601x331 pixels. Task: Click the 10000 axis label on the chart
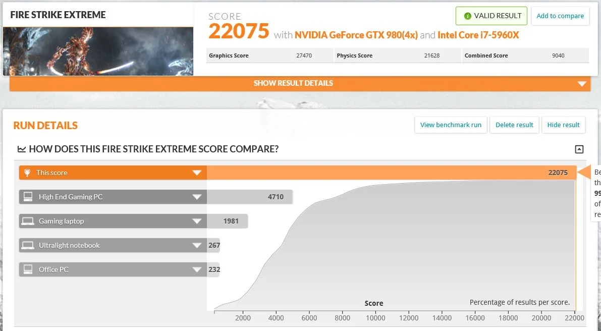pyautogui.click(x=375, y=318)
